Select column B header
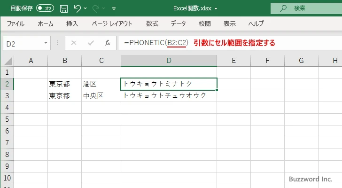The width and height of the screenshot is (342, 188). 64,61
